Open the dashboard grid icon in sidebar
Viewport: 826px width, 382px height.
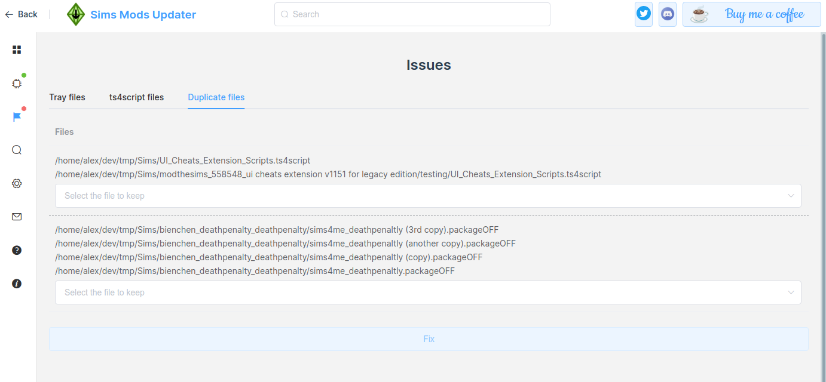(x=17, y=50)
